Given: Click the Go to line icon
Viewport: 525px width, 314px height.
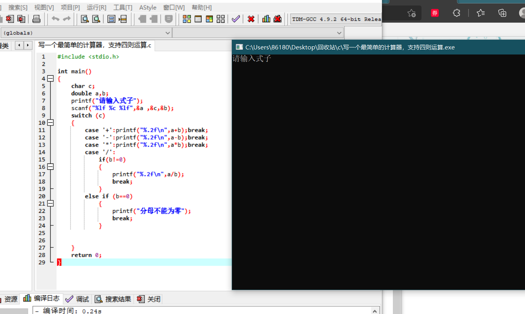Looking at the screenshot, I should pyautogui.click(x=123, y=19).
